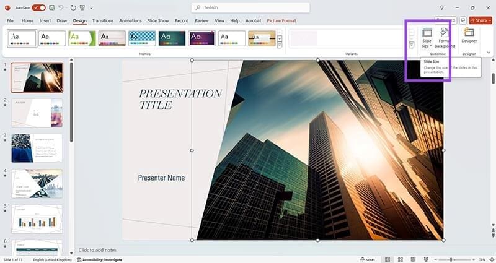
Task: Select slide 5 thumbnail with bar chart
Action: click(37, 219)
